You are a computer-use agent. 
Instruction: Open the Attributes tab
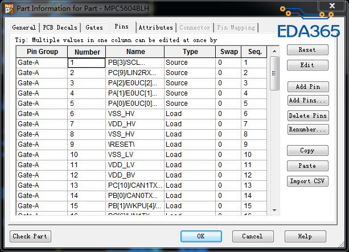pyautogui.click(x=156, y=27)
